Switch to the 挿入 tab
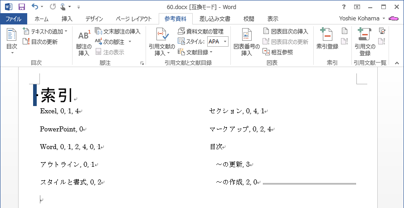 (67, 19)
